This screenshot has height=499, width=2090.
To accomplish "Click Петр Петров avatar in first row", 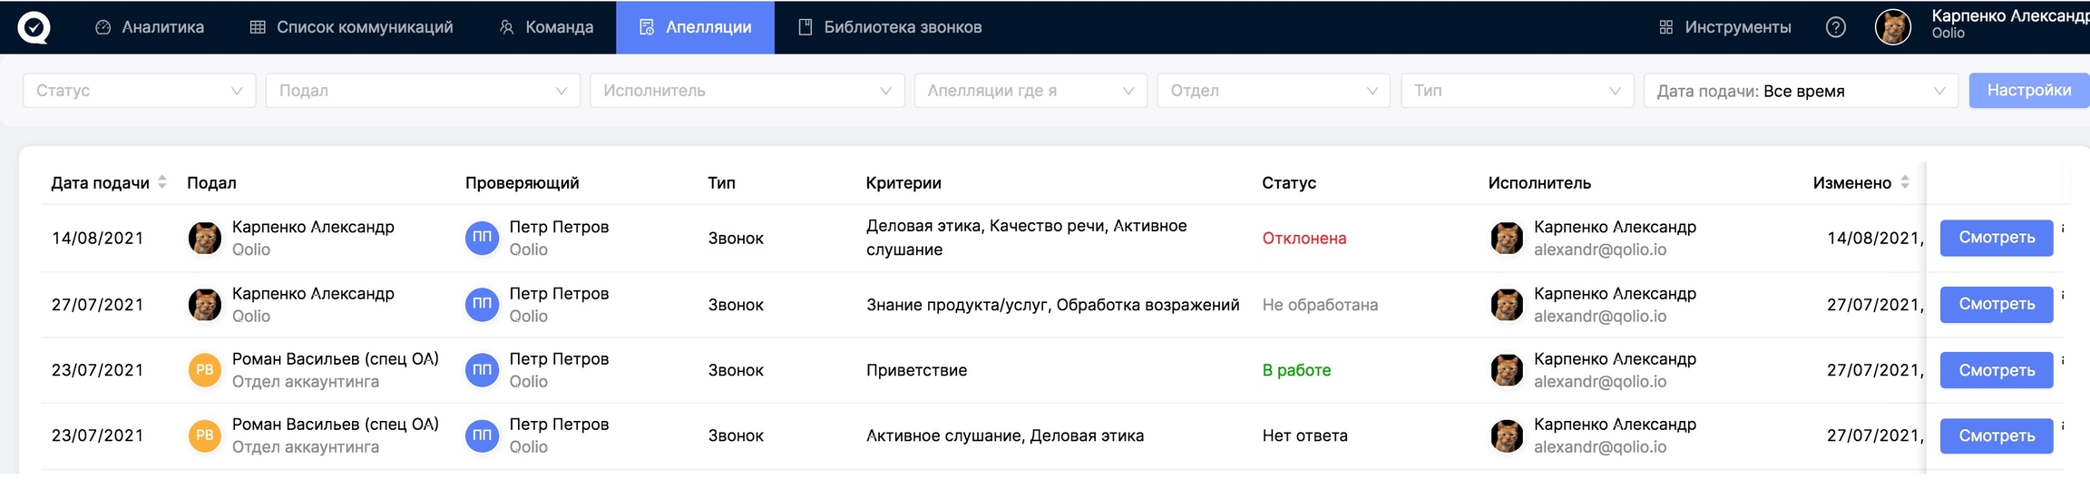I will click(482, 238).
